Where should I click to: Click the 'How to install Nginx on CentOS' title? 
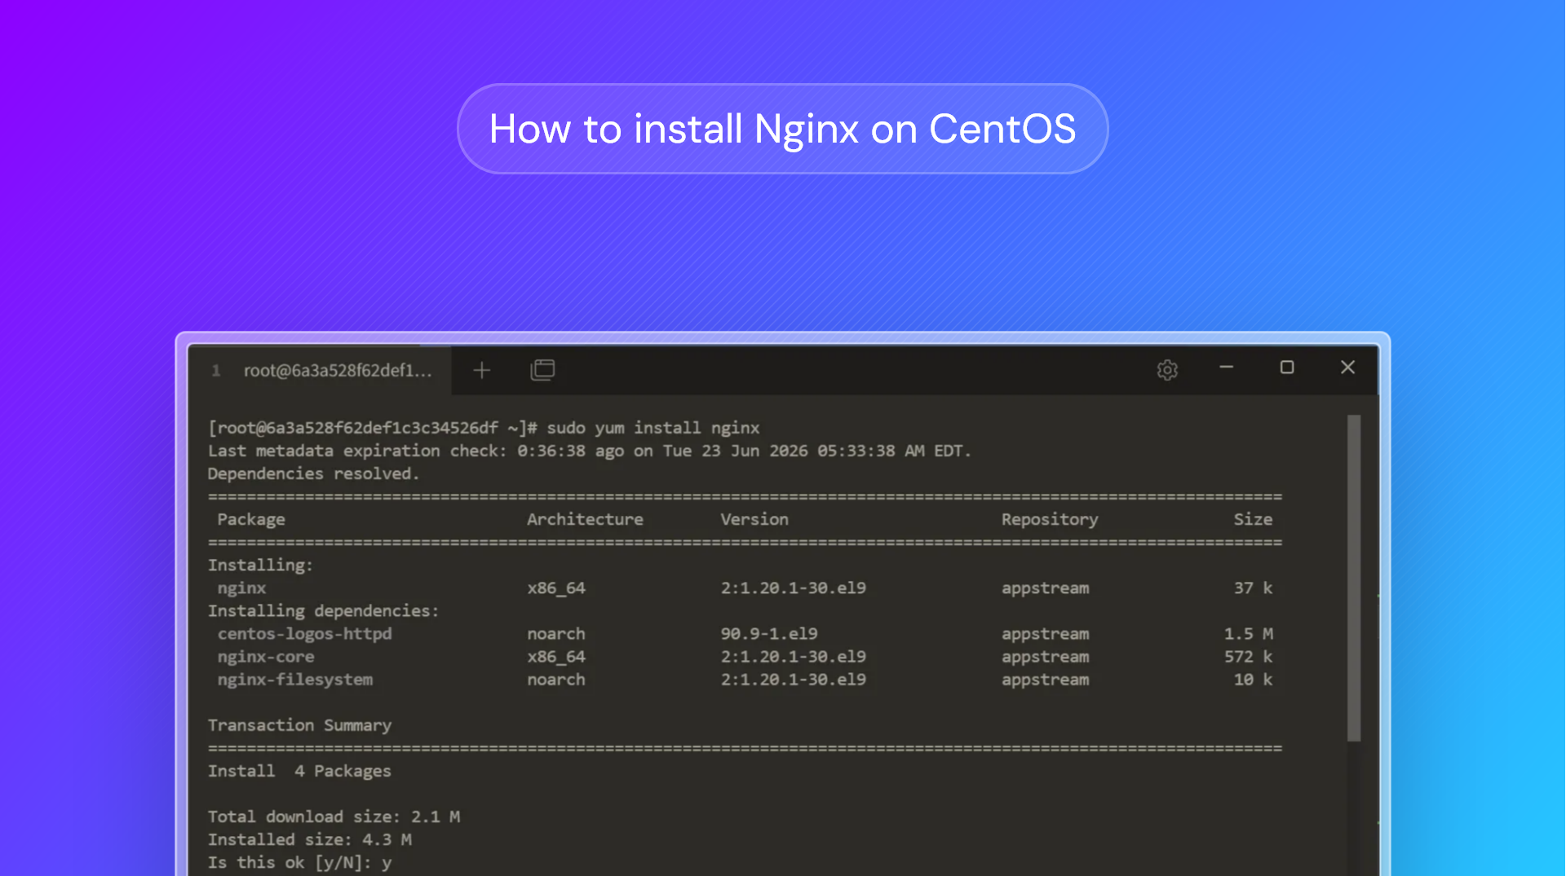pos(782,129)
